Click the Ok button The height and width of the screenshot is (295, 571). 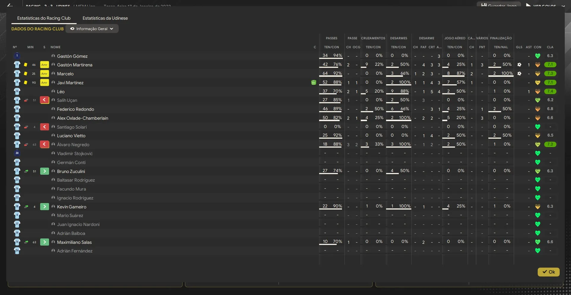pyautogui.click(x=548, y=272)
